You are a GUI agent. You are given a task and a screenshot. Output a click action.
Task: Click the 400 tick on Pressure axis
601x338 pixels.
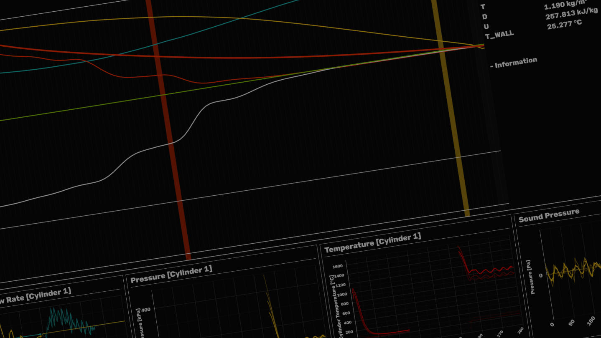point(145,310)
